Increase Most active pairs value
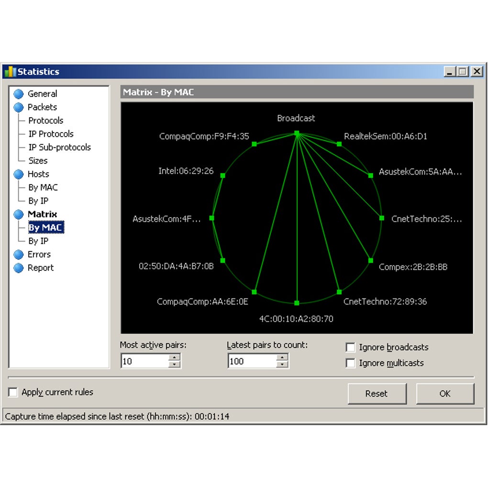The image size is (488, 488). 174,357
